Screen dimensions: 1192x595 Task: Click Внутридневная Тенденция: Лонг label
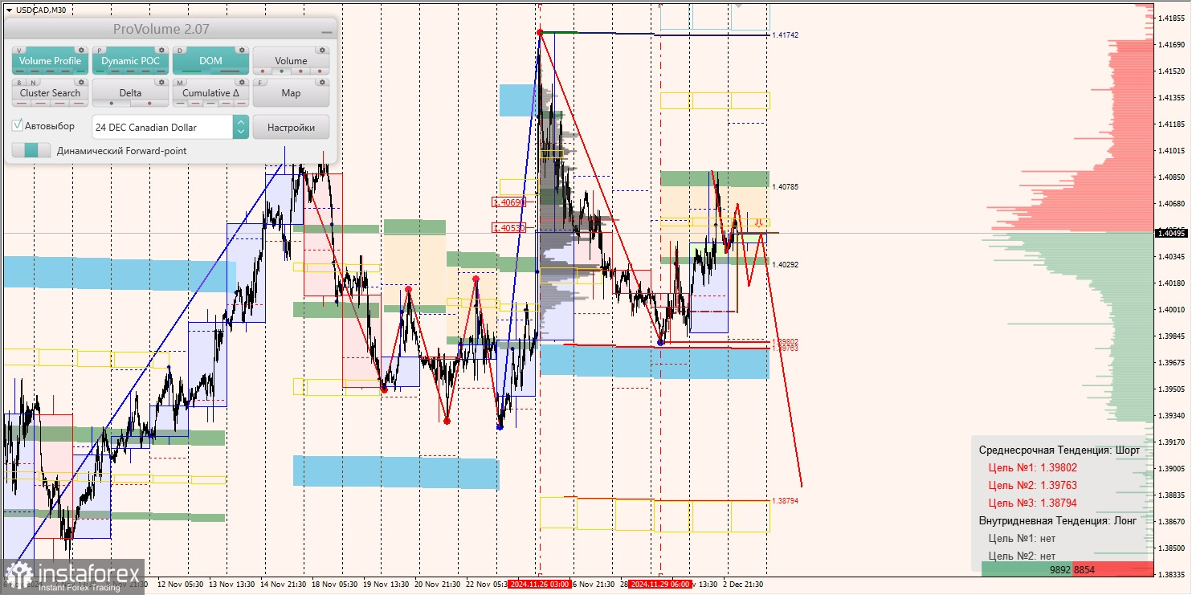(x=1057, y=520)
